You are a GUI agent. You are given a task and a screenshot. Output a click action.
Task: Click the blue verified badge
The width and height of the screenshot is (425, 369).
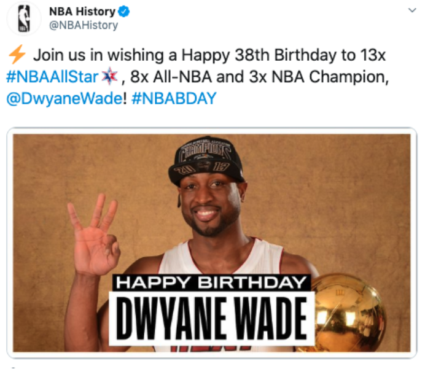(124, 12)
